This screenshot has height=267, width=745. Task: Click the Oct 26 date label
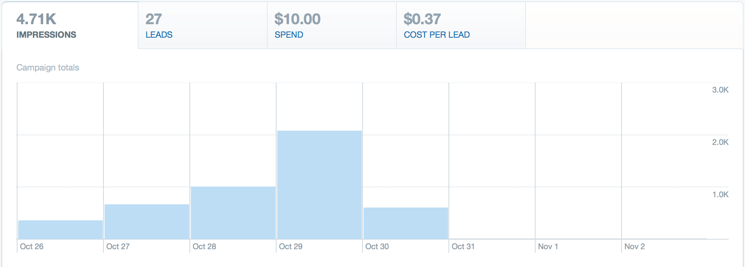click(x=32, y=246)
